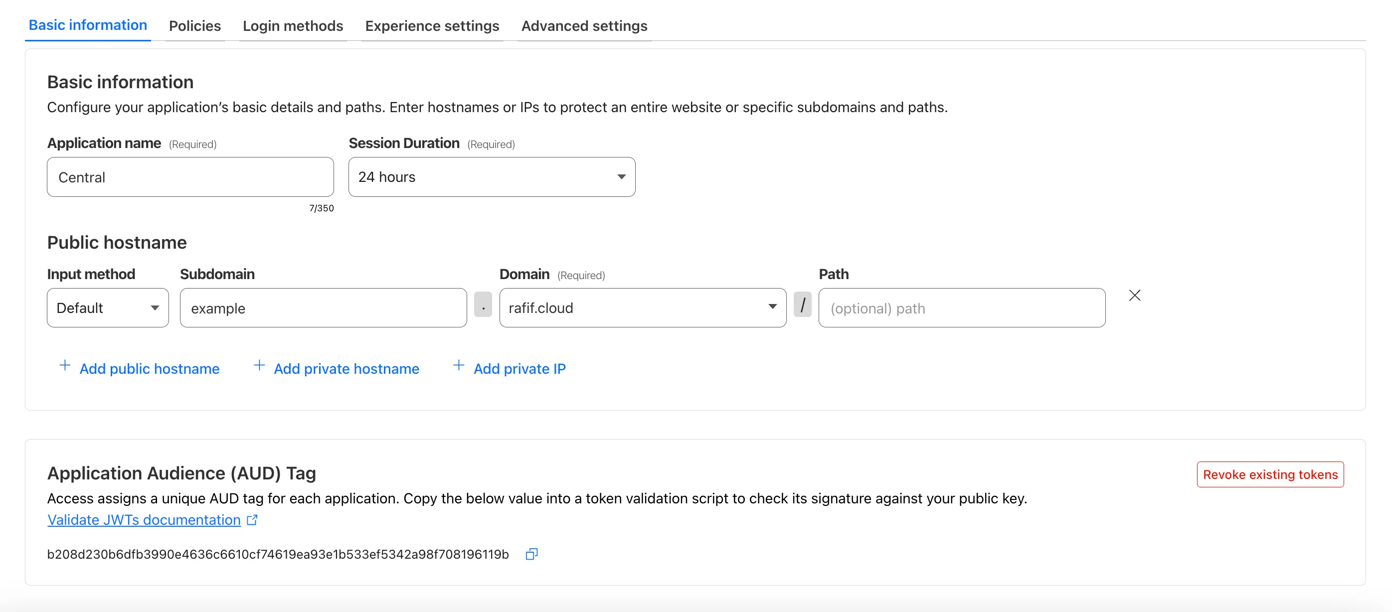Open the Login methods tab

[292, 26]
